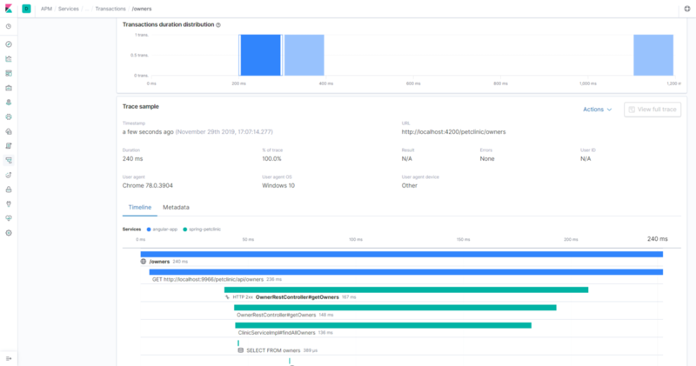696x366 pixels.
Task: Click the duration value 240 ms
Action: [x=133, y=159]
